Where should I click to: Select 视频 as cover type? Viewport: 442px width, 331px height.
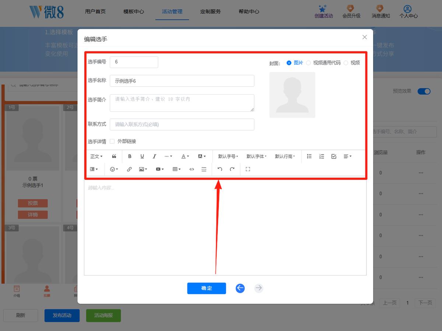pos(352,63)
